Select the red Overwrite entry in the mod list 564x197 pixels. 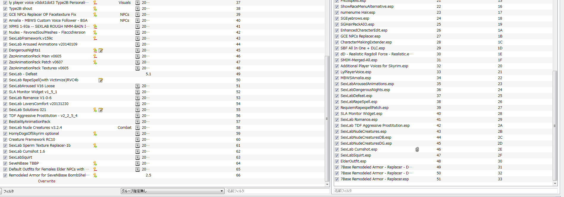pos(47,181)
